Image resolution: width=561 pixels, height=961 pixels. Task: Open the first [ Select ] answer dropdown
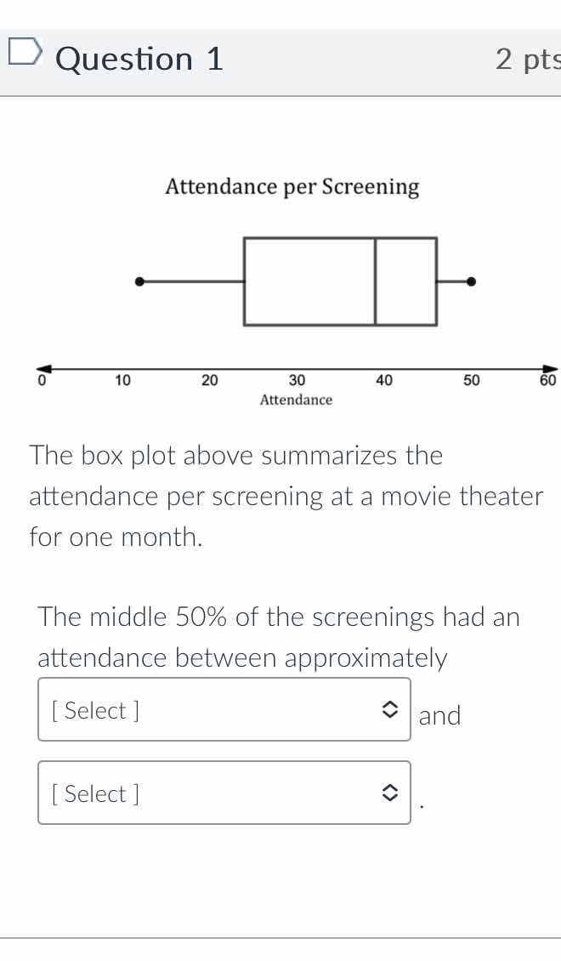point(224,710)
